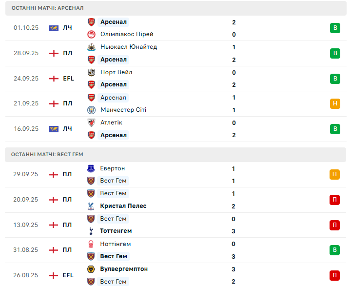Click the red loss badge for Wolverhampton match

335,275
